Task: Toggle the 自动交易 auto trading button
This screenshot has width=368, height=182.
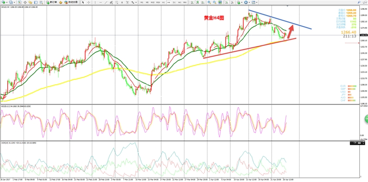Action: [x=71, y=2]
